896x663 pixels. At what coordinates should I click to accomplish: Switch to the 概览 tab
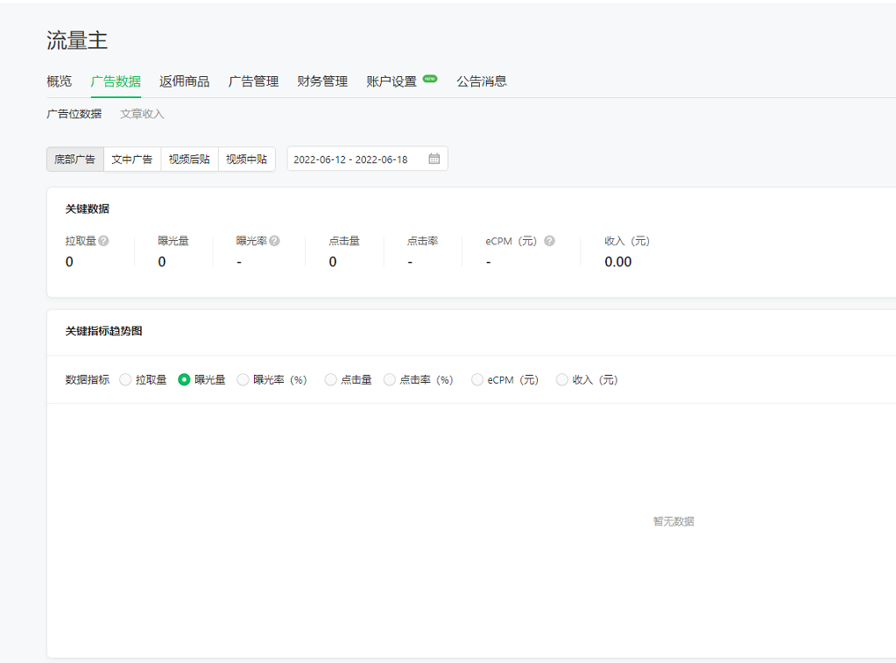pos(60,81)
